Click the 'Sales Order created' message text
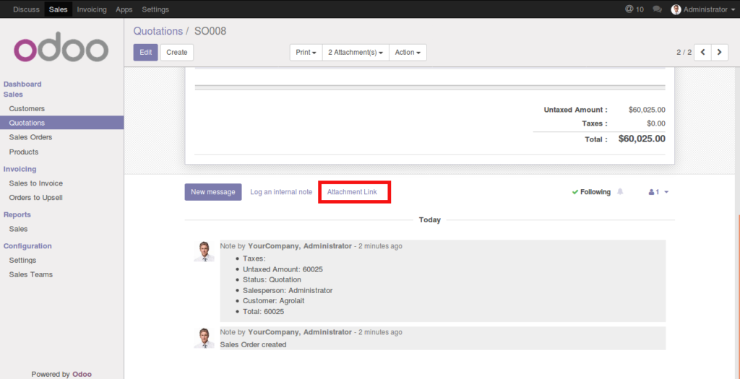The height and width of the screenshot is (379, 740). click(254, 344)
